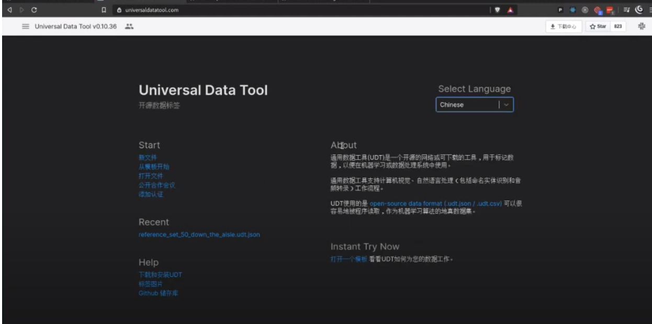Click the bookmark icon beside the address bar
652x324 pixels.
(x=104, y=9)
